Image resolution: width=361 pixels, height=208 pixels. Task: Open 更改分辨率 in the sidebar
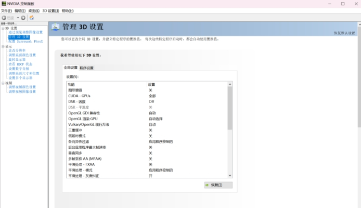[17, 50]
